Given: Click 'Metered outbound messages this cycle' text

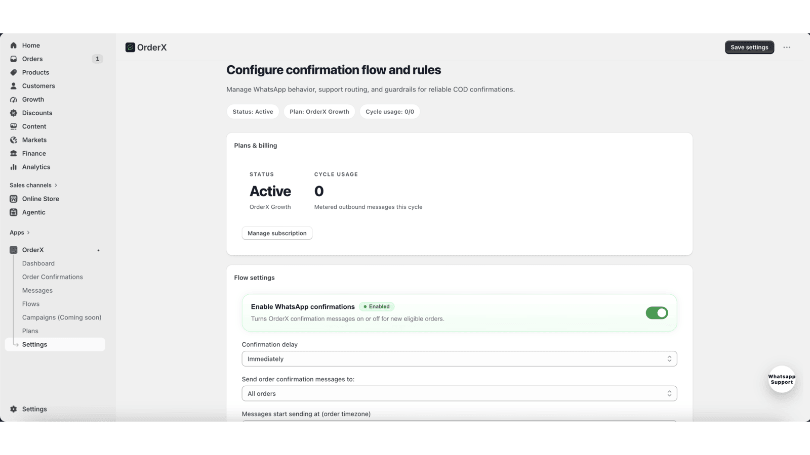Looking at the screenshot, I should [368, 207].
